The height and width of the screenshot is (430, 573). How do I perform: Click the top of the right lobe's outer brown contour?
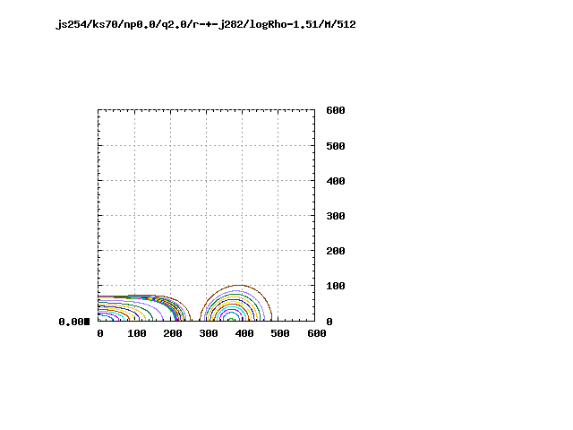pos(238,285)
